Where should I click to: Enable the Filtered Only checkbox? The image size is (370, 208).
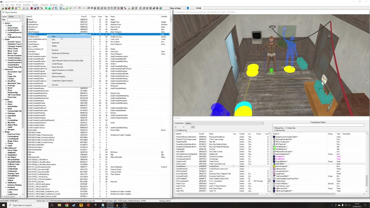[274, 128]
